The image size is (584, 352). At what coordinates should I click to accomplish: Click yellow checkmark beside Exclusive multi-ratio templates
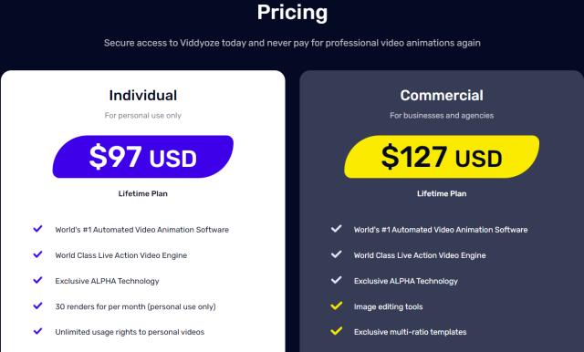(x=337, y=331)
